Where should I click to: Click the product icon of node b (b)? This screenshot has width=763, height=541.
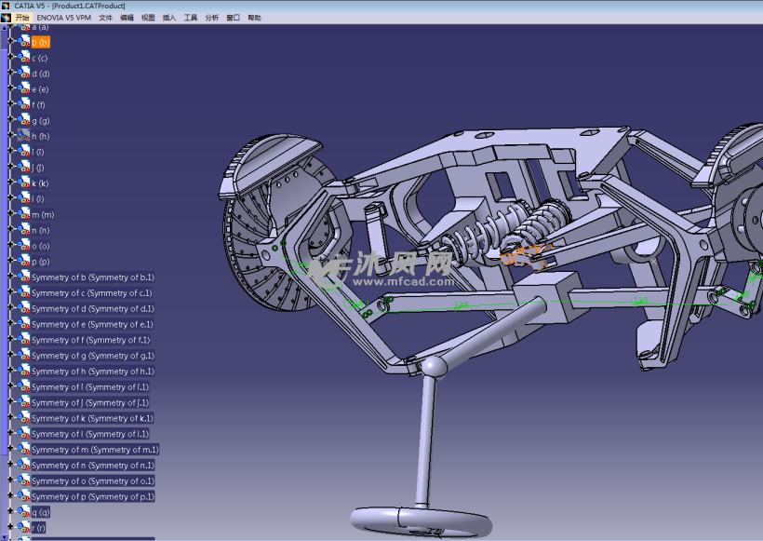pyautogui.click(x=24, y=42)
